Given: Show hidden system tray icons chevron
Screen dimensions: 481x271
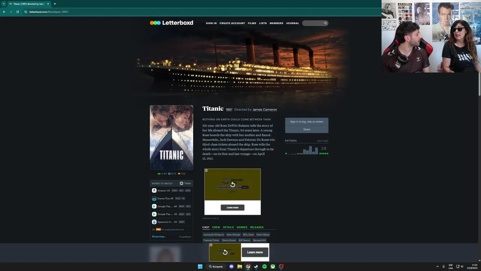Looking at the screenshot, I should 437,266.
